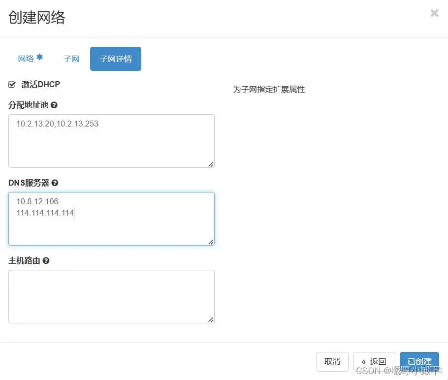Click the X icon to close the dialog

pos(434,13)
